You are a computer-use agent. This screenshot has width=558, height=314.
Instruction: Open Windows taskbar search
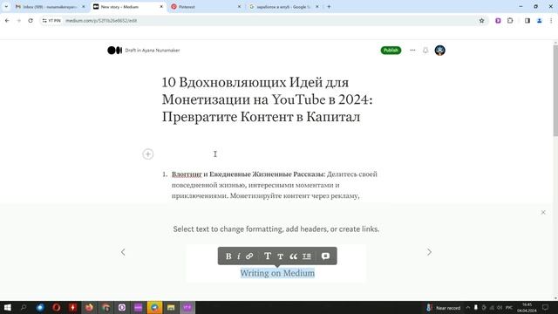pyautogui.click(x=24, y=308)
